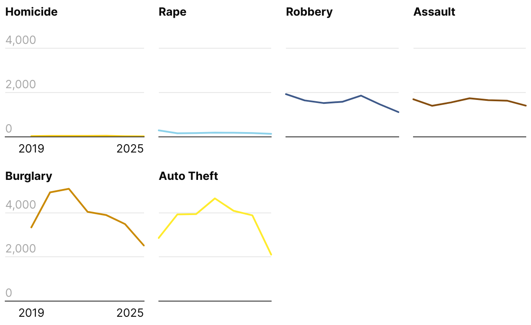The width and height of the screenshot is (531, 325).
Task: Click the 2,000 label in Burglary chart
Action: [x=20, y=249]
